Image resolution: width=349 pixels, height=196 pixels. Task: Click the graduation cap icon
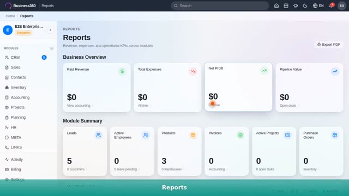click(296, 6)
